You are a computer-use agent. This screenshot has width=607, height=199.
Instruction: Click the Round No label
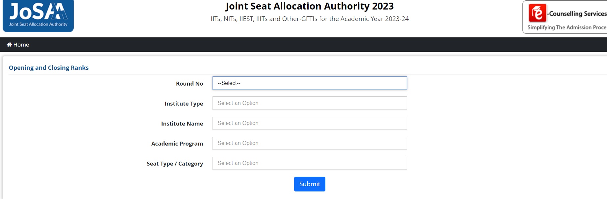[189, 84]
